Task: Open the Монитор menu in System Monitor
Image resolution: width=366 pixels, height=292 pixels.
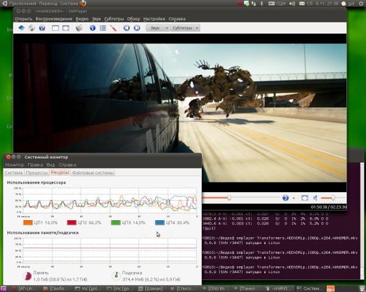Action: 15,165
